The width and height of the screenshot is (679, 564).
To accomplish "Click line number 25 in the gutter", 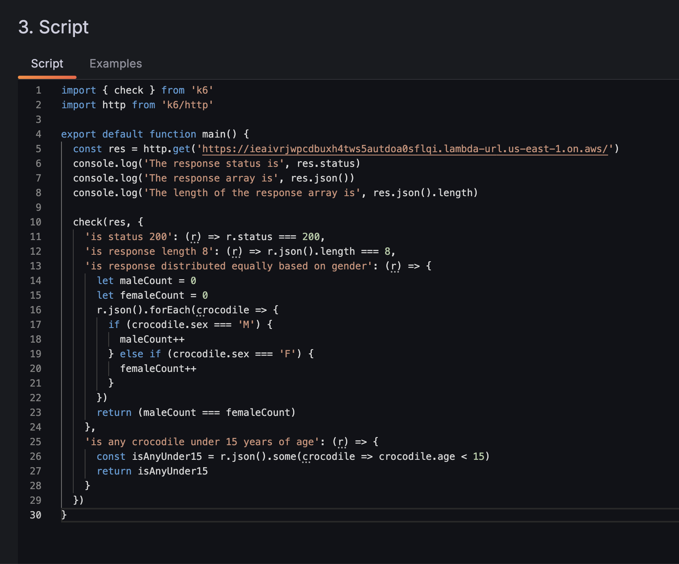I will 35,442.
